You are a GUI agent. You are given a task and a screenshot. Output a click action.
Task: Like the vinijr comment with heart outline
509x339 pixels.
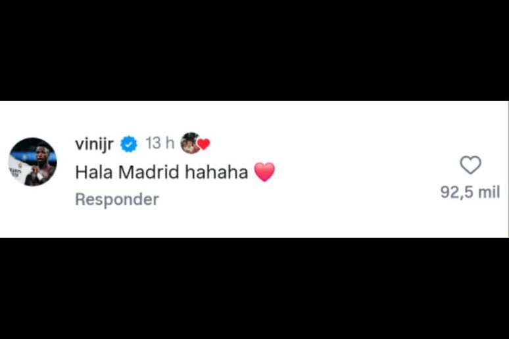coord(470,165)
